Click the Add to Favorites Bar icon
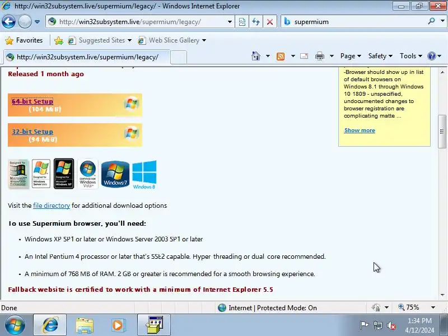 (59, 40)
